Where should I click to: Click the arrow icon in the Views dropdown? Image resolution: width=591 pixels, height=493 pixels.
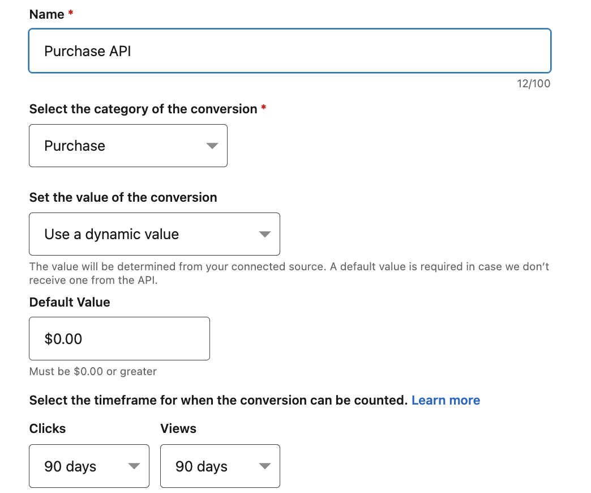pos(264,467)
